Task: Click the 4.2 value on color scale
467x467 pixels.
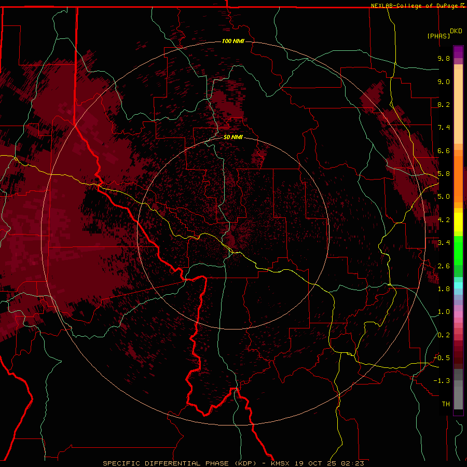Action: (x=444, y=220)
